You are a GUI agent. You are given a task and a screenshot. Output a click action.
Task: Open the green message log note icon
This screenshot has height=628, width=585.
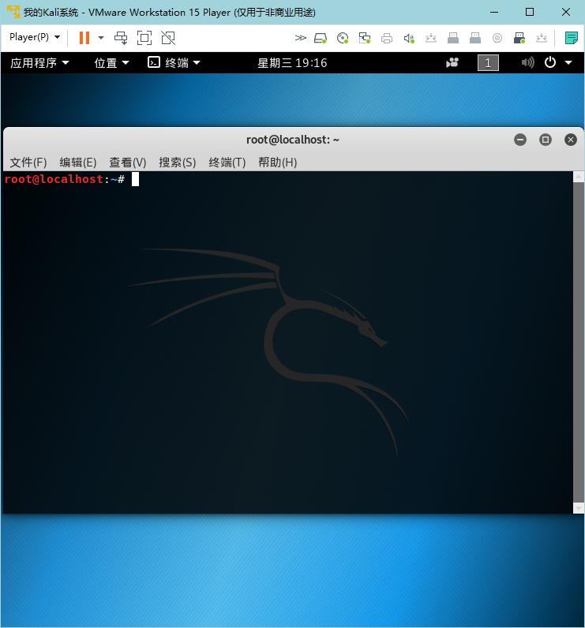coord(571,38)
